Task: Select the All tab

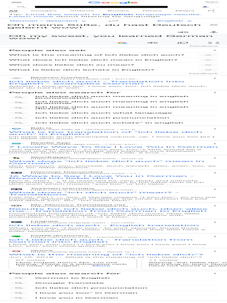Action: (x=13, y=11)
